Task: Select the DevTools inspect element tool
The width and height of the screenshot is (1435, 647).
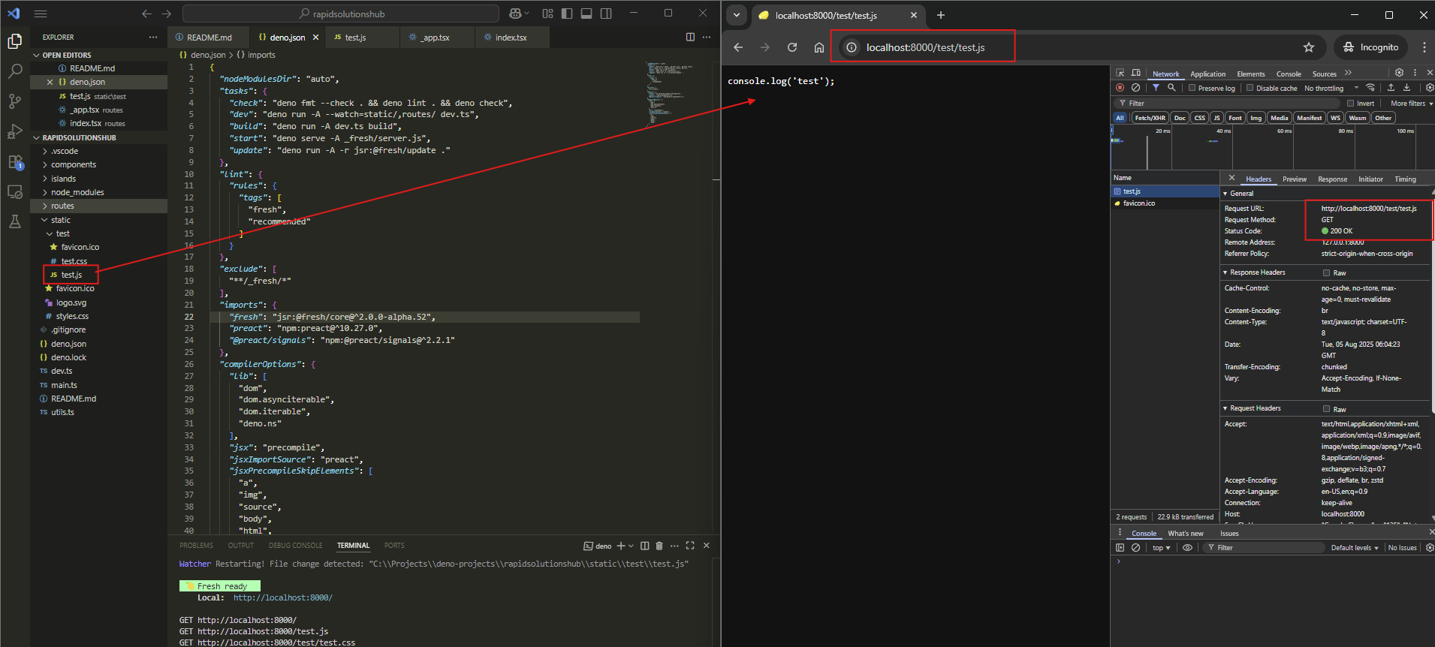Action: (x=1120, y=73)
